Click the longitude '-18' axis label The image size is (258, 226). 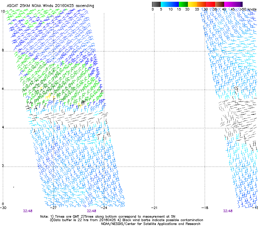(x=205, y=208)
